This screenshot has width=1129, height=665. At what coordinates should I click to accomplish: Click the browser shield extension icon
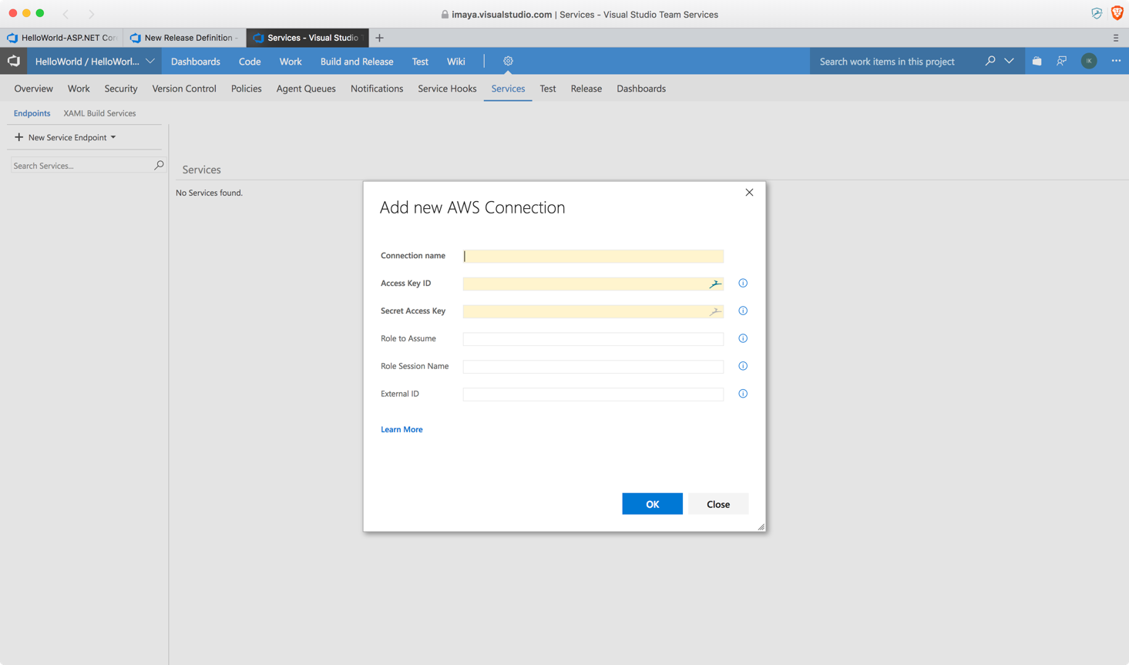(1097, 14)
